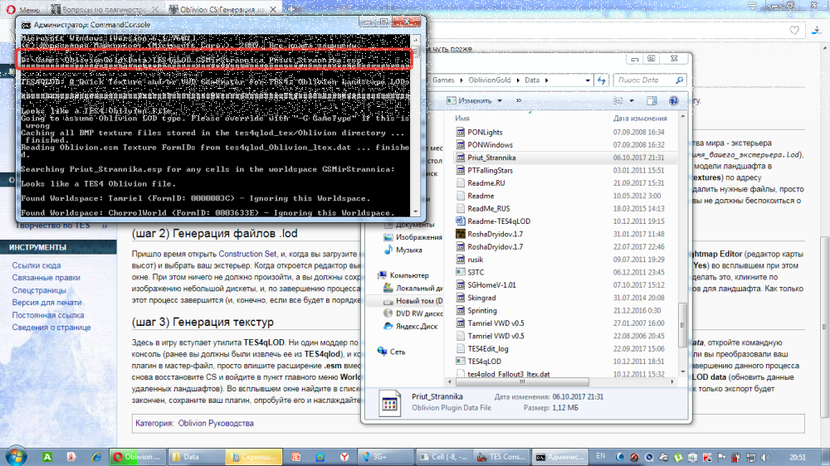Viewport: 830px width, 466px height.
Task: Open address bar history dropdown
Action: pos(588,80)
